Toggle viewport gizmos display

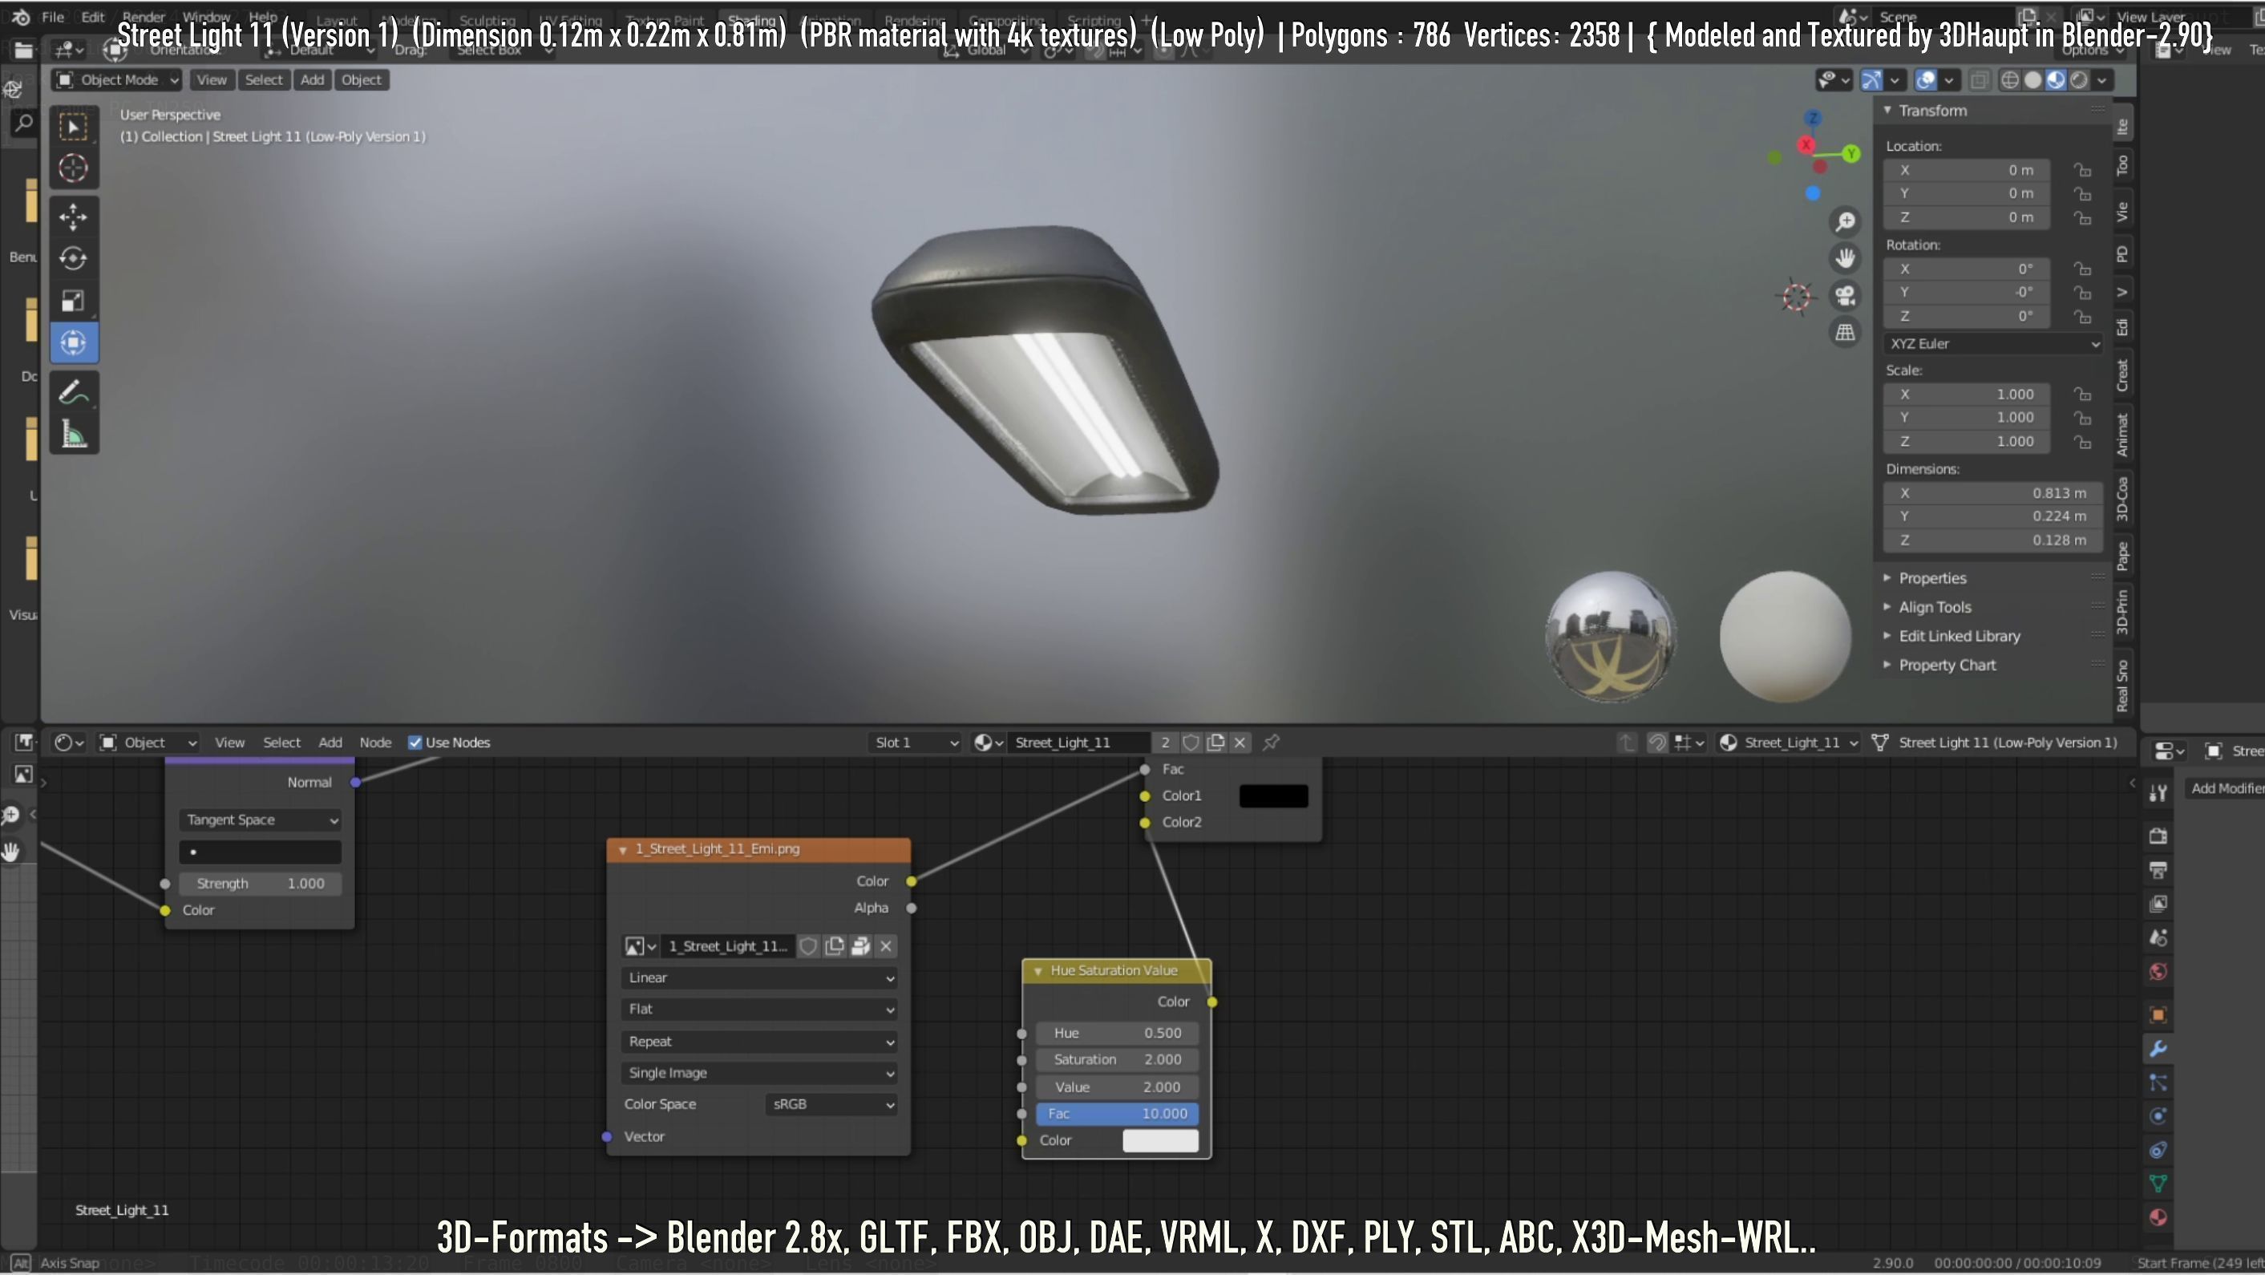[x=1872, y=80]
